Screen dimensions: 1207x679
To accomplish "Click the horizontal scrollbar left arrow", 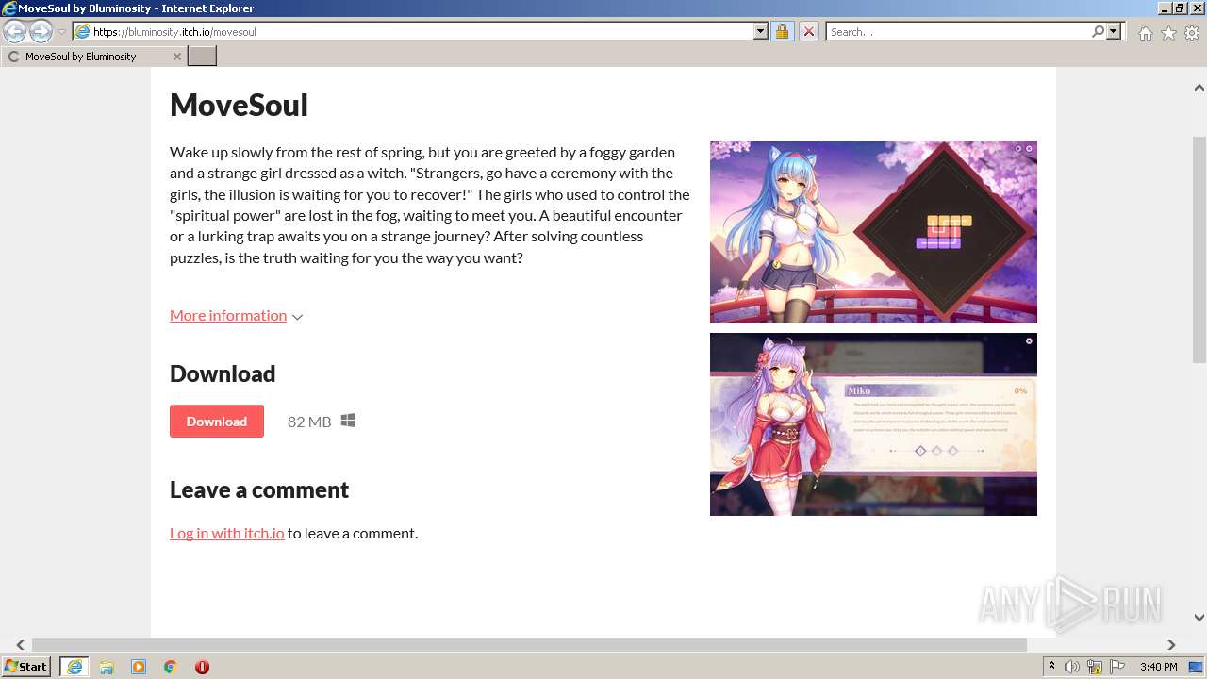I will point(20,645).
